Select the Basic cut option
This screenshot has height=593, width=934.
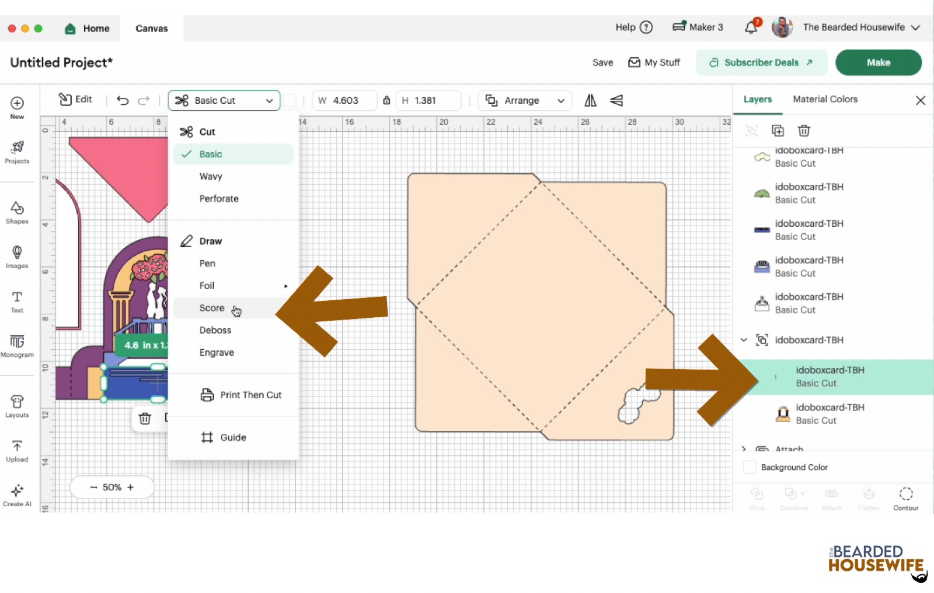(x=211, y=154)
